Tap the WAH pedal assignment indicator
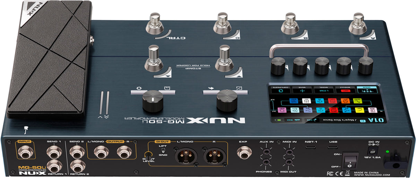Screen dimensions: 416x178 click(293, 120)
